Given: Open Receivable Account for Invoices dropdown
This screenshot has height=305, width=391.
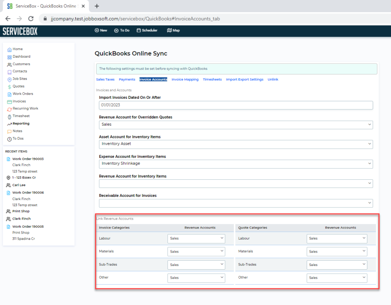Looking at the screenshot, I should tap(236, 203).
